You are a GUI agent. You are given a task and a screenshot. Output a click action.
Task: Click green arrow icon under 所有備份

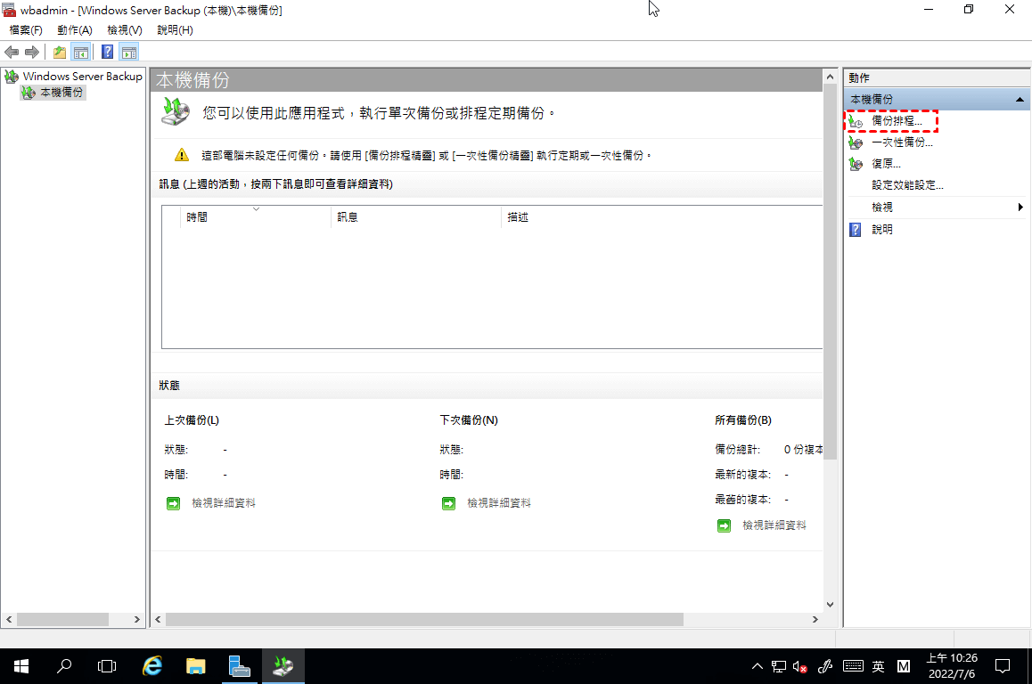pyautogui.click(x=724, y=526)
